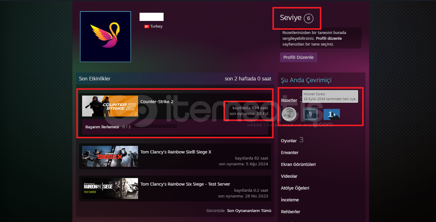Click the Oyunlar count number 3
Image resolution: width=436 pixels, height=222 pixels.
(x=301, y=140)
